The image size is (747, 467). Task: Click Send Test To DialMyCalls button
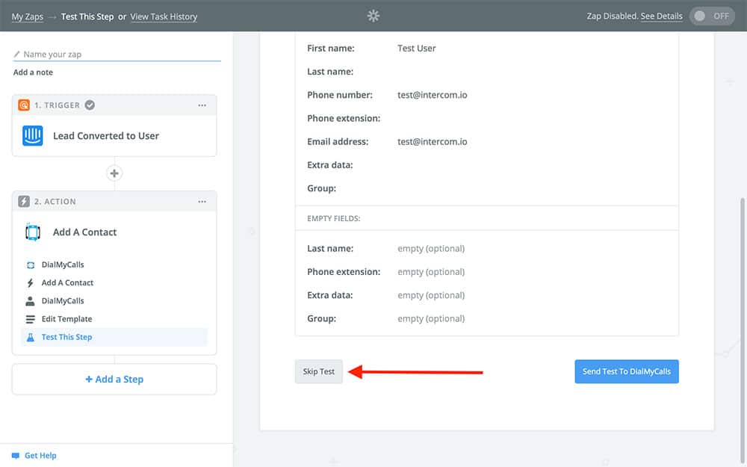(626, 371)
